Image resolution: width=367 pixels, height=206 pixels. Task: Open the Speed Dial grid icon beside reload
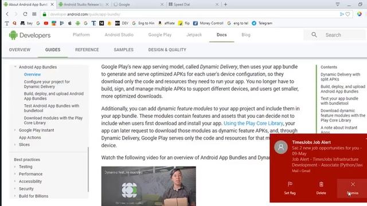click(34, 14)
